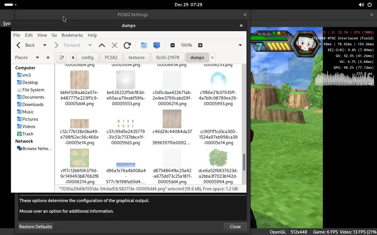Close the Places sidebar pane
Screen dimensions: 377x235
[48, 58]
